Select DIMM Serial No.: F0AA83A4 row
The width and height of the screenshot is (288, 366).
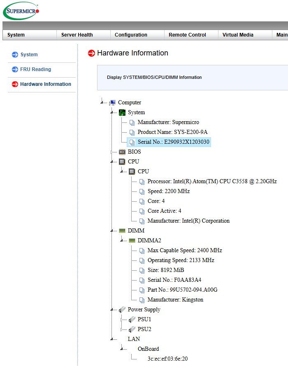(x=174, y=280)
